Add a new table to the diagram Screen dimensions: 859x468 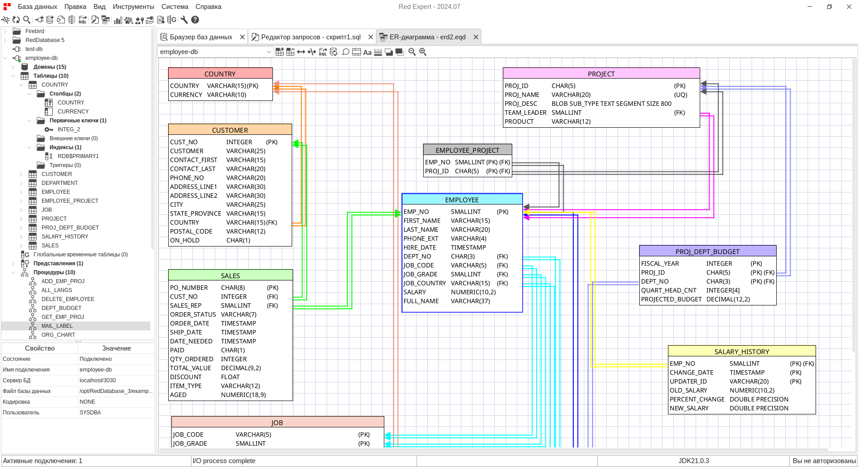tap(280, 52)
